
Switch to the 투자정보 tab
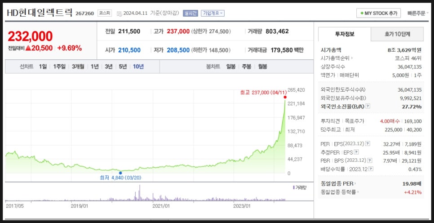pyautogui.click(x=344, y=34)
